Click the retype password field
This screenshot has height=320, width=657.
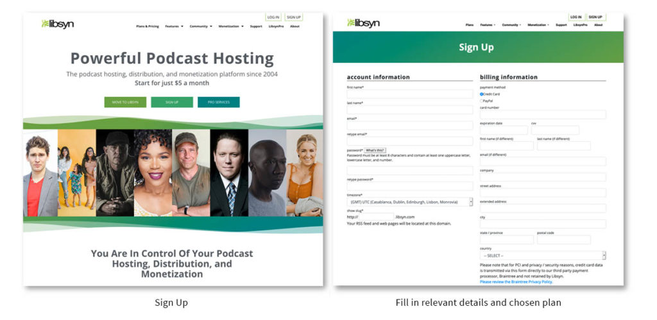(410, 186)
